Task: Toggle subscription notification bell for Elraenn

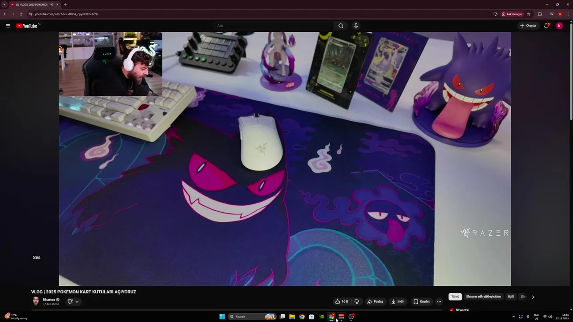Action: (70, 301)
